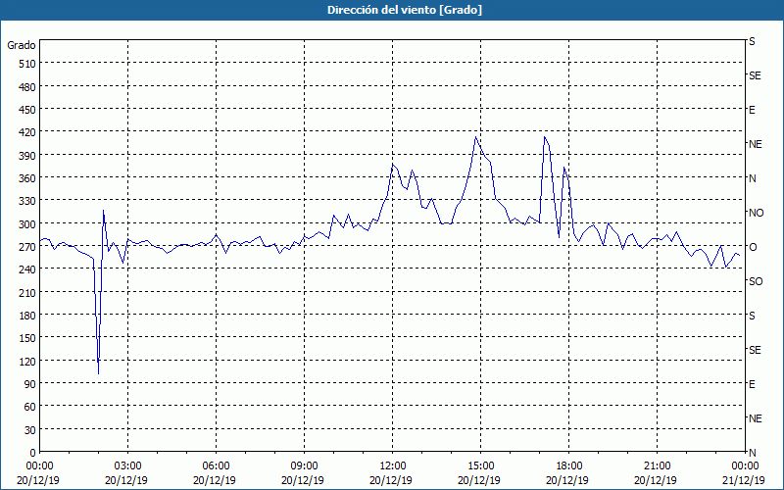Click the 0 y-axis value
Screen dimensions: 784x490
point(33,453)
